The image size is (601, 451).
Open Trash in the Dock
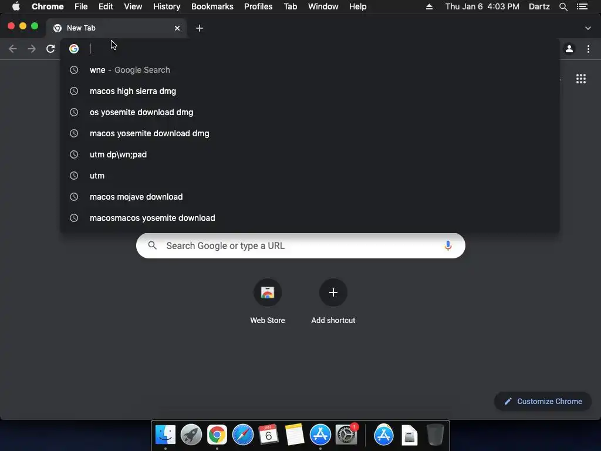(x=435, y=435)
